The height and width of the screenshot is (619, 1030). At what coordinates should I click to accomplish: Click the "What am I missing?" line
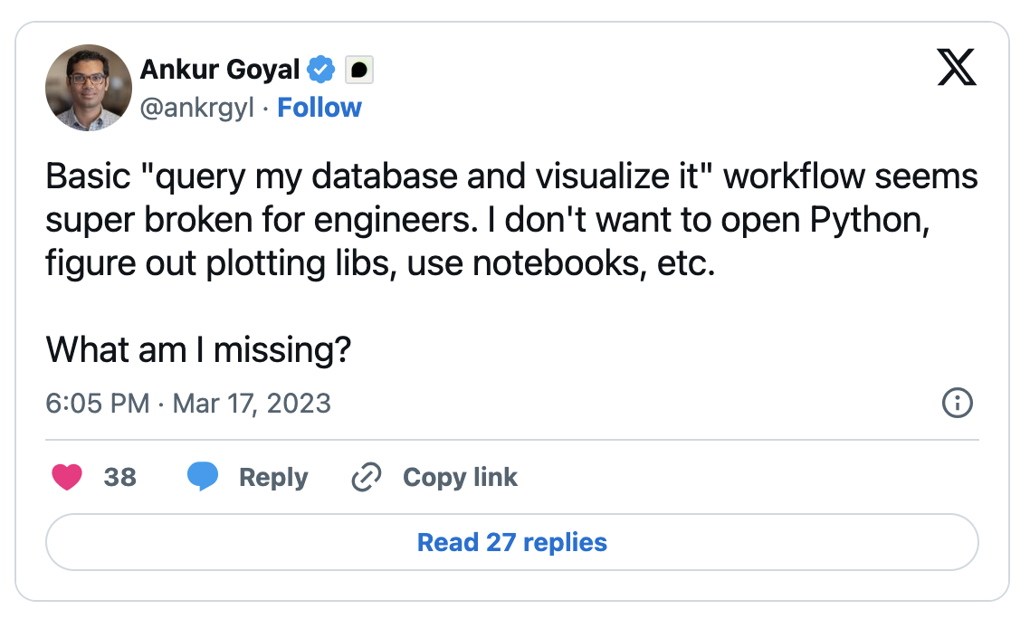coord(198,348)
